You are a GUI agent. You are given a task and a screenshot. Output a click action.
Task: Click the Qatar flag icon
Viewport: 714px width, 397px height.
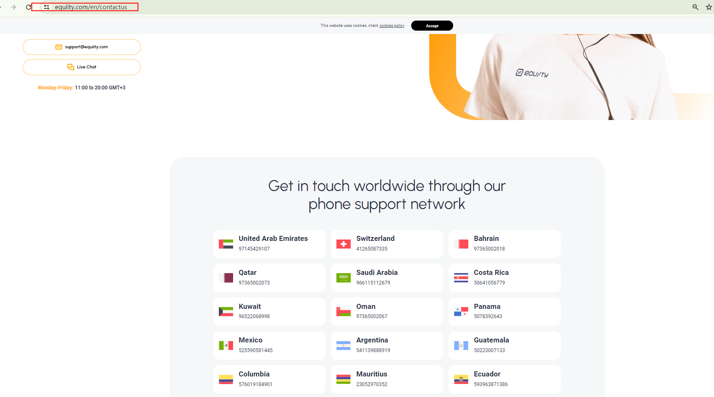pyautogui.click(x=226, y=278)
